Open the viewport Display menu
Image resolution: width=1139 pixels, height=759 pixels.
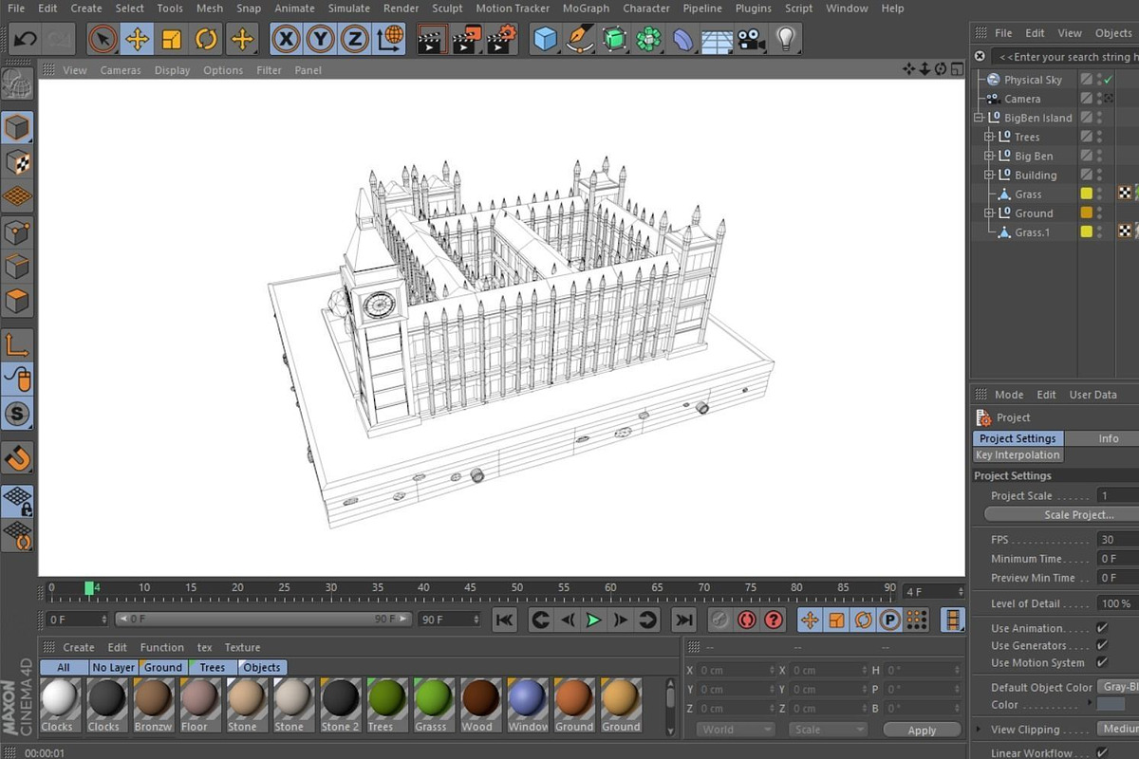(x=172, y=70)
